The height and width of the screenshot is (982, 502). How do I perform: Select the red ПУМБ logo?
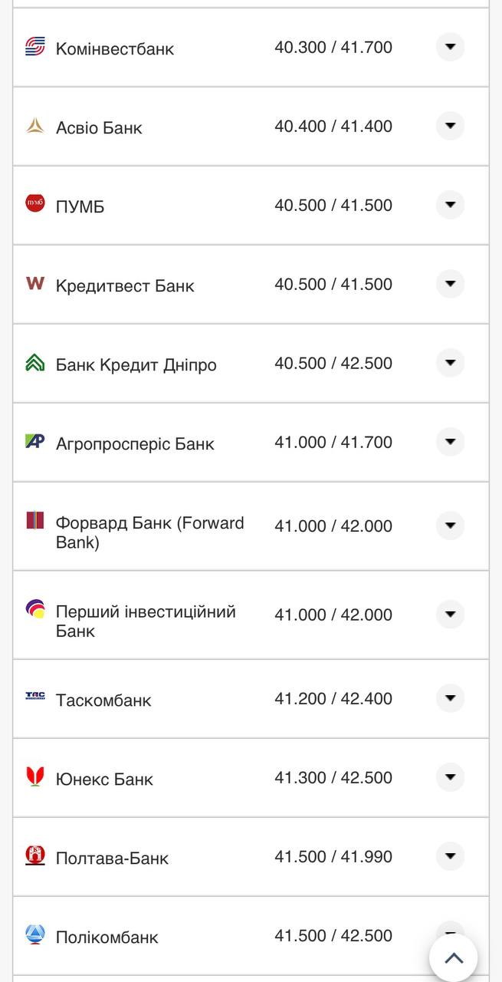[34, 204]
